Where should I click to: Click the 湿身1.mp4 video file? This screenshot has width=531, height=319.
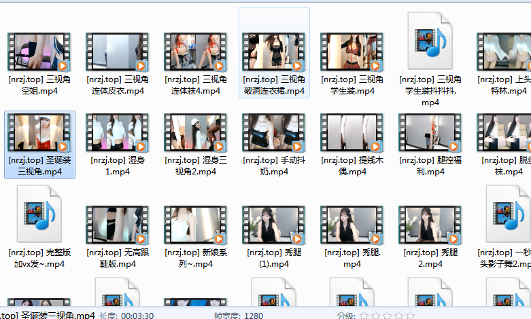point(117,132)
